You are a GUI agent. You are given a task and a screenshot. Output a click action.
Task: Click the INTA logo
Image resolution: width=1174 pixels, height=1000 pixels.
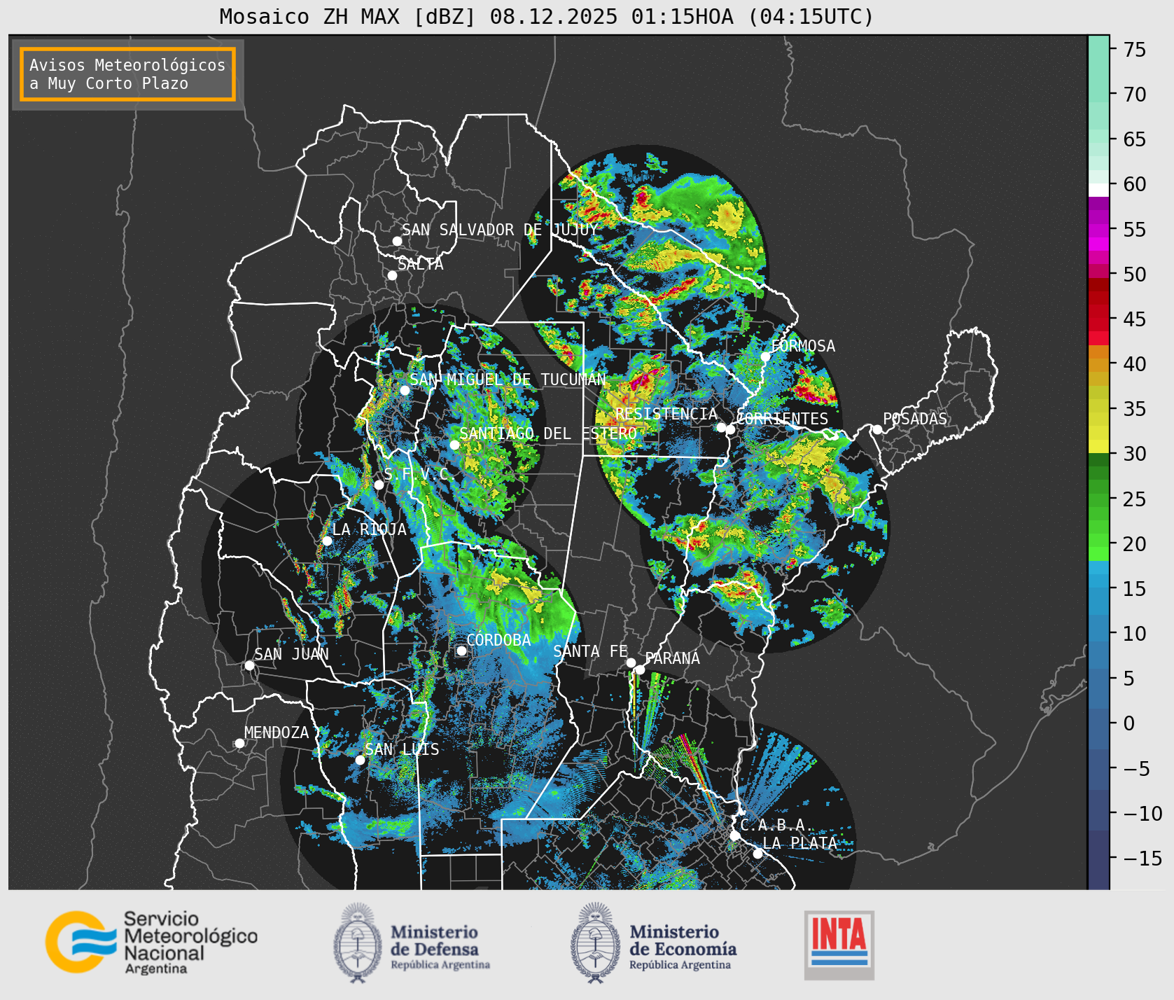coord(839,945)
